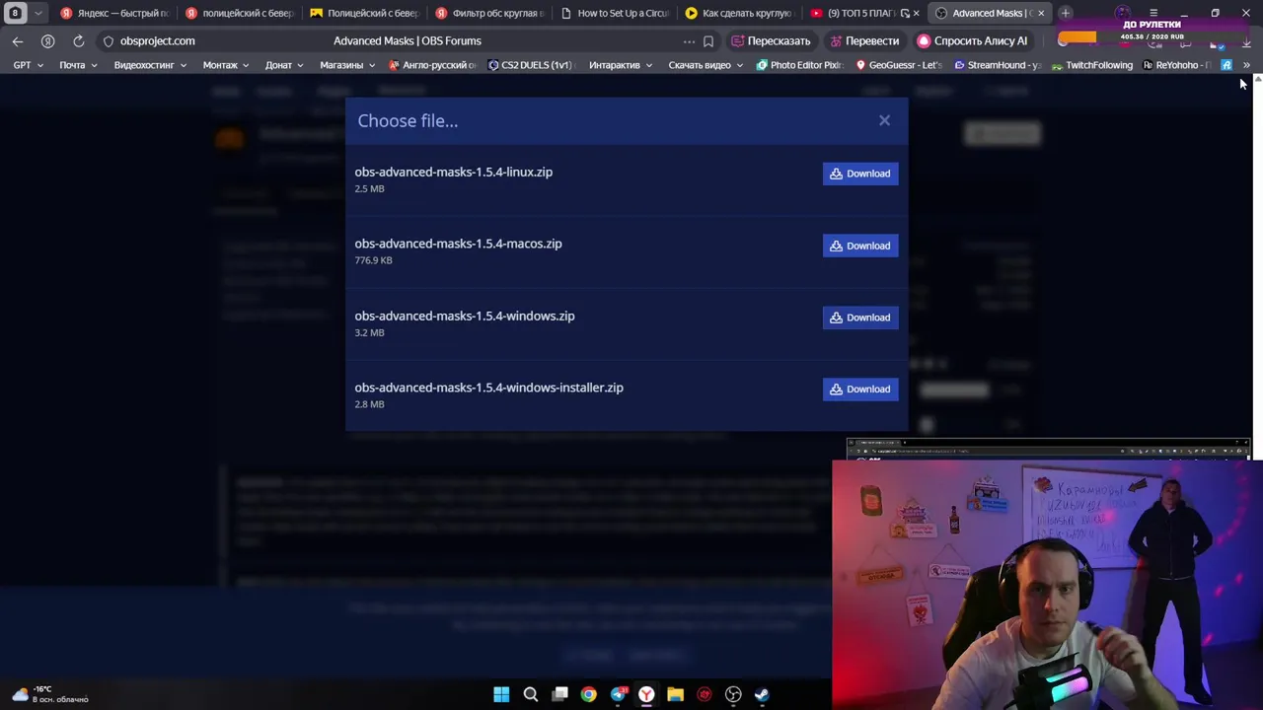The height and width of the screenshot is (710, 1263).
Task: Expand Скачать видео bookmarks folder
Action: pos(706,65)
